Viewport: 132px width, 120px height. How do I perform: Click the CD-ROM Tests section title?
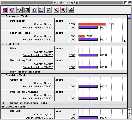(x=16, y=107)
